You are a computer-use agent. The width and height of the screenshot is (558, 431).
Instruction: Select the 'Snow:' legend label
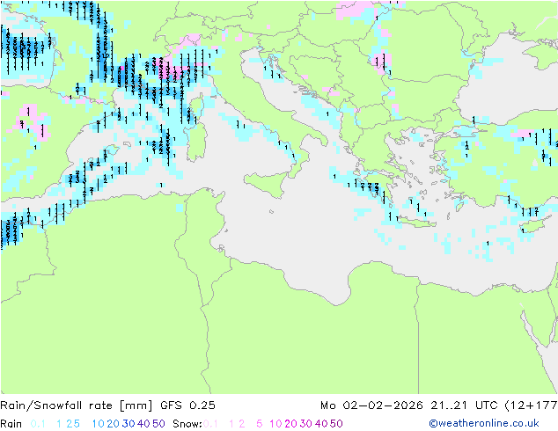pos(187,424)
